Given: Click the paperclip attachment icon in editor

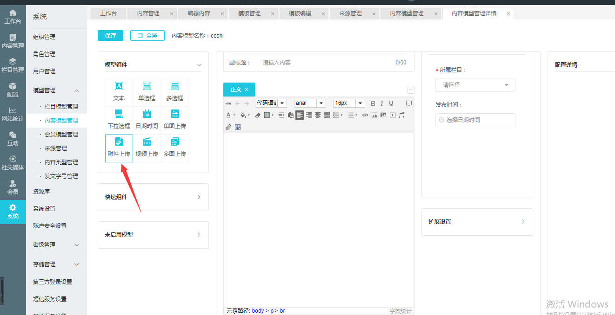Looking at the screenshot, I should [228, 127].
